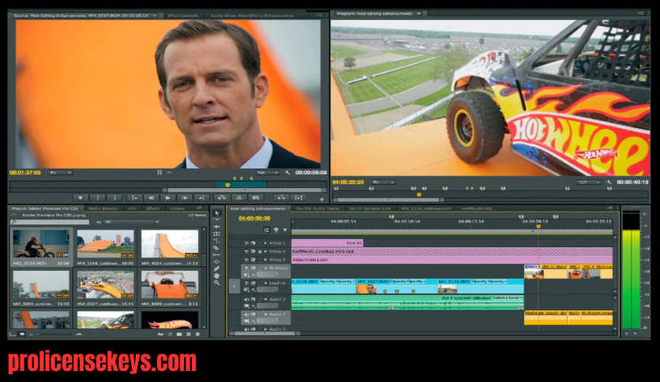Image resolution: width=660 pixels, height=382 pixels.
Task: Collapse the Audio 1 track
Action: point(265,300)
